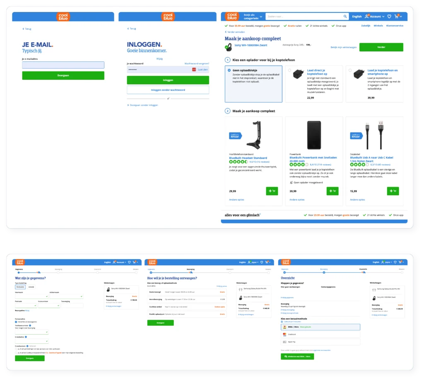Viewport: 424px width, 381px height.
Task: Add BlueBuilt Headset Standaard to cart
Action: (272, 191)
